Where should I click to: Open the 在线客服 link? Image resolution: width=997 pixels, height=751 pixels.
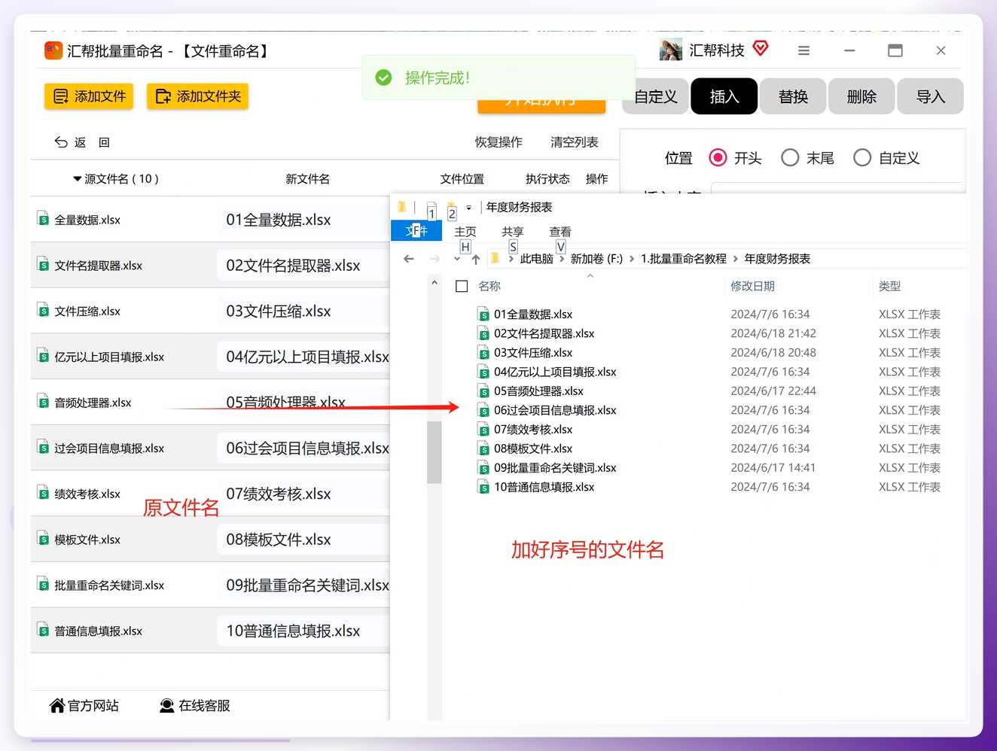click(195, 705)
